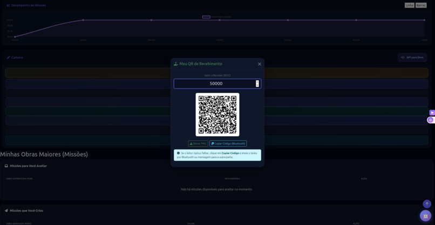This screenshot has height=225, width=435.
Task: Click the hand icon beside Meu QR de Recebimento
Action: click(x=175, y=64)
